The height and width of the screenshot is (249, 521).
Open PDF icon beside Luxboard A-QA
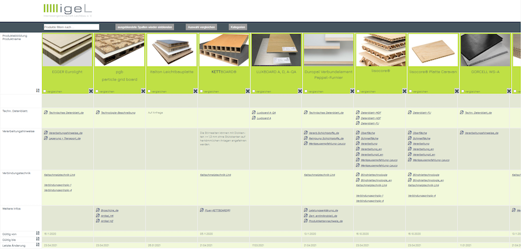(254, 112)
